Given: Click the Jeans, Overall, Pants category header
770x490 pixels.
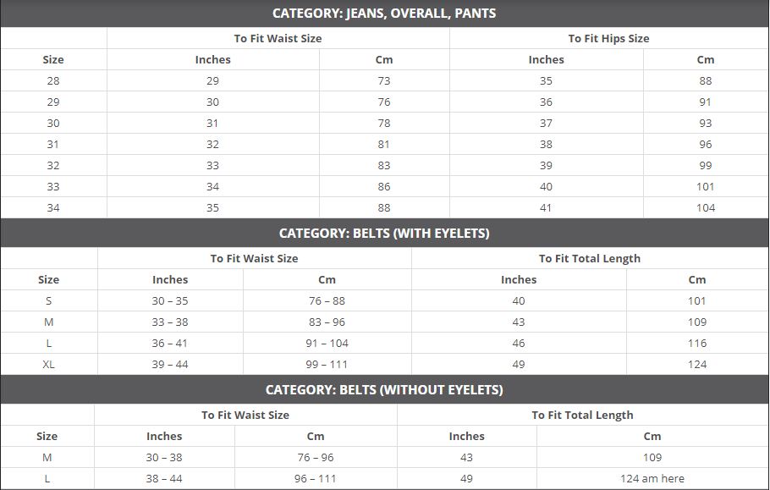Looking at the screenshot, I should pyautogui.click(x=384, y=14).
